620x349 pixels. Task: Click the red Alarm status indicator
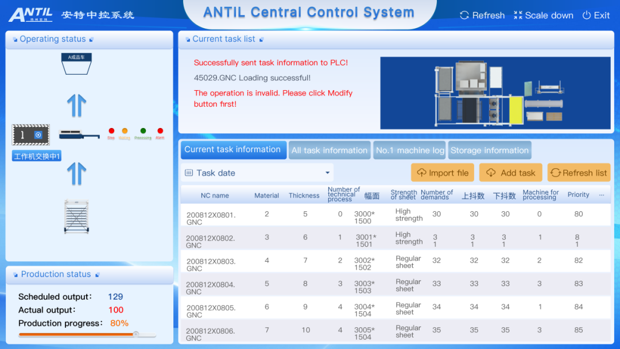[160, 131]
